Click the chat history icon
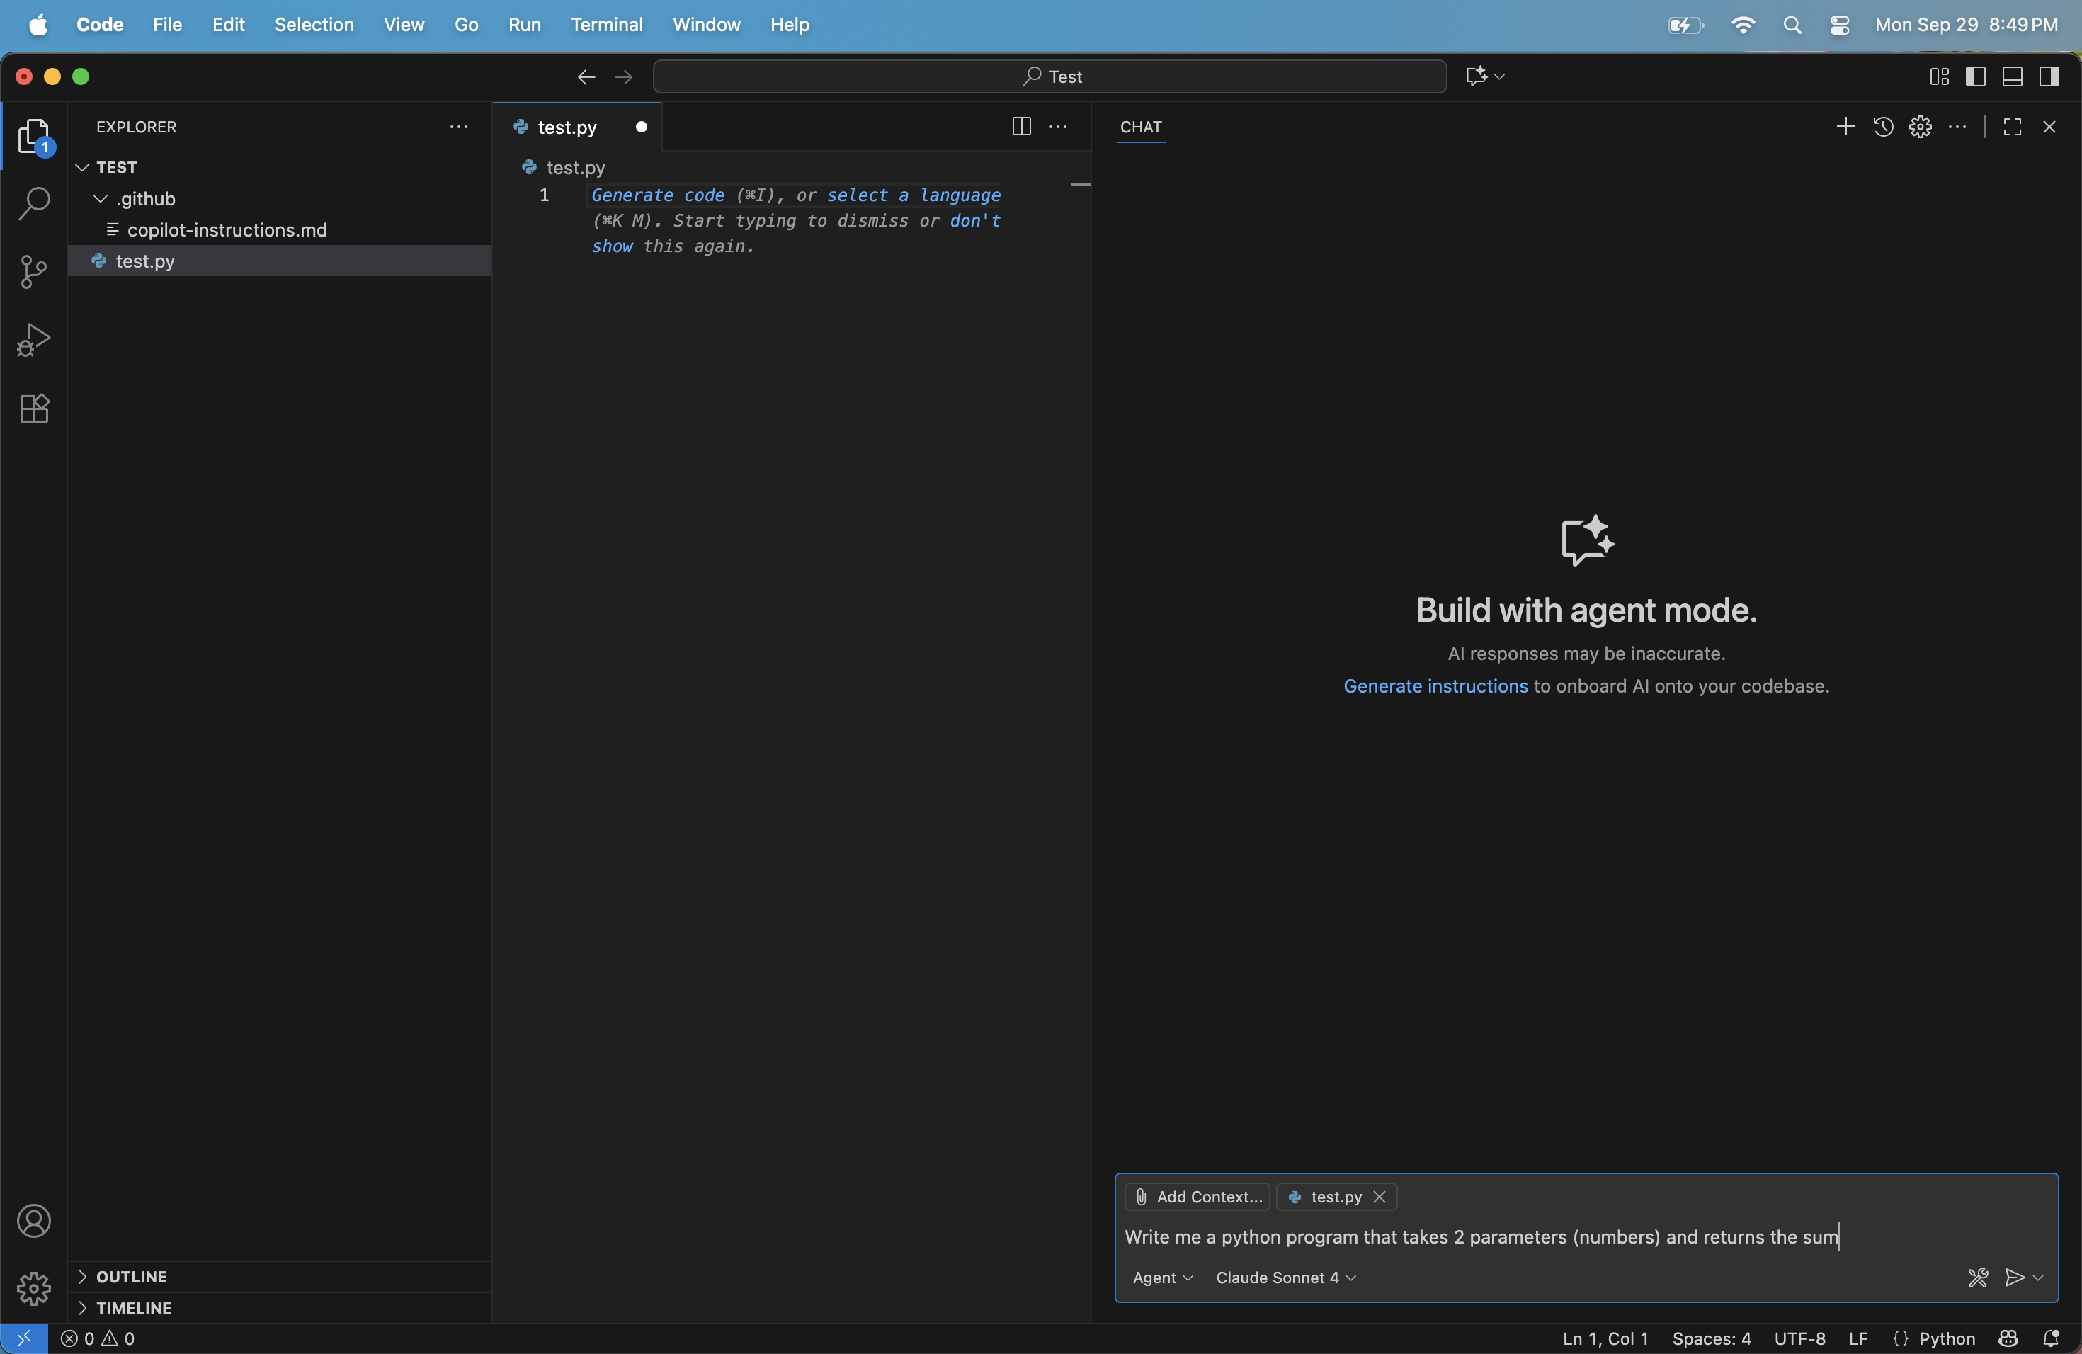Viewport: 2082px width, 1354px height. pos(1882,127)
